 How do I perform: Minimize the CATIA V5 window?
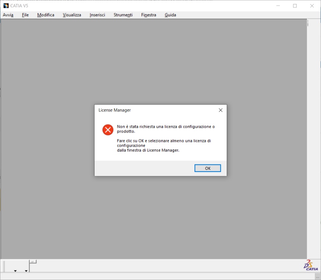click(278, 6)
